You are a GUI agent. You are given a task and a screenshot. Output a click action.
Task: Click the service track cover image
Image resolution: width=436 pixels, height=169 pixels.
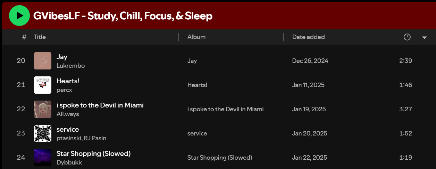point(43,133)
